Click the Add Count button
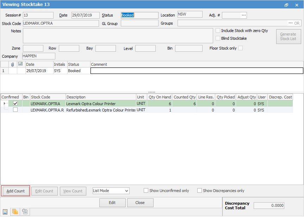The height and width of the screenshot is (217, 304). [16, 191]
